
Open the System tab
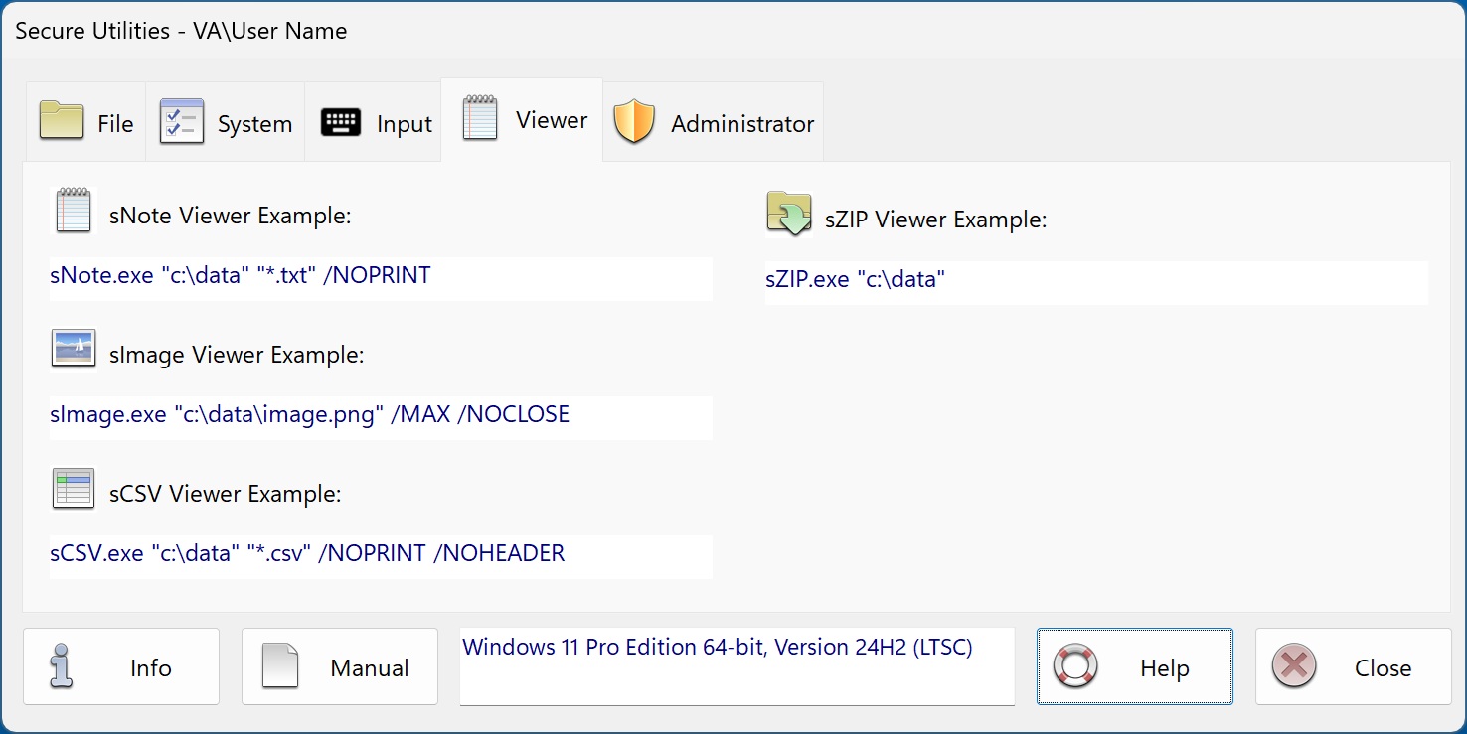click(225, 121)
